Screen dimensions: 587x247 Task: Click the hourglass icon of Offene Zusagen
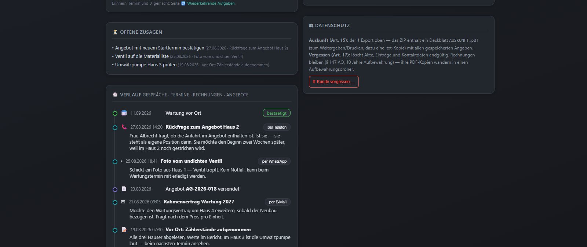coord(115,32)
